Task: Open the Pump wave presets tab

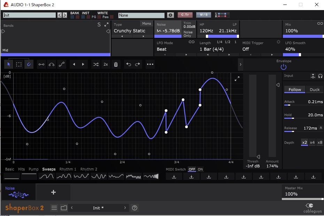Action: point(33,169)
